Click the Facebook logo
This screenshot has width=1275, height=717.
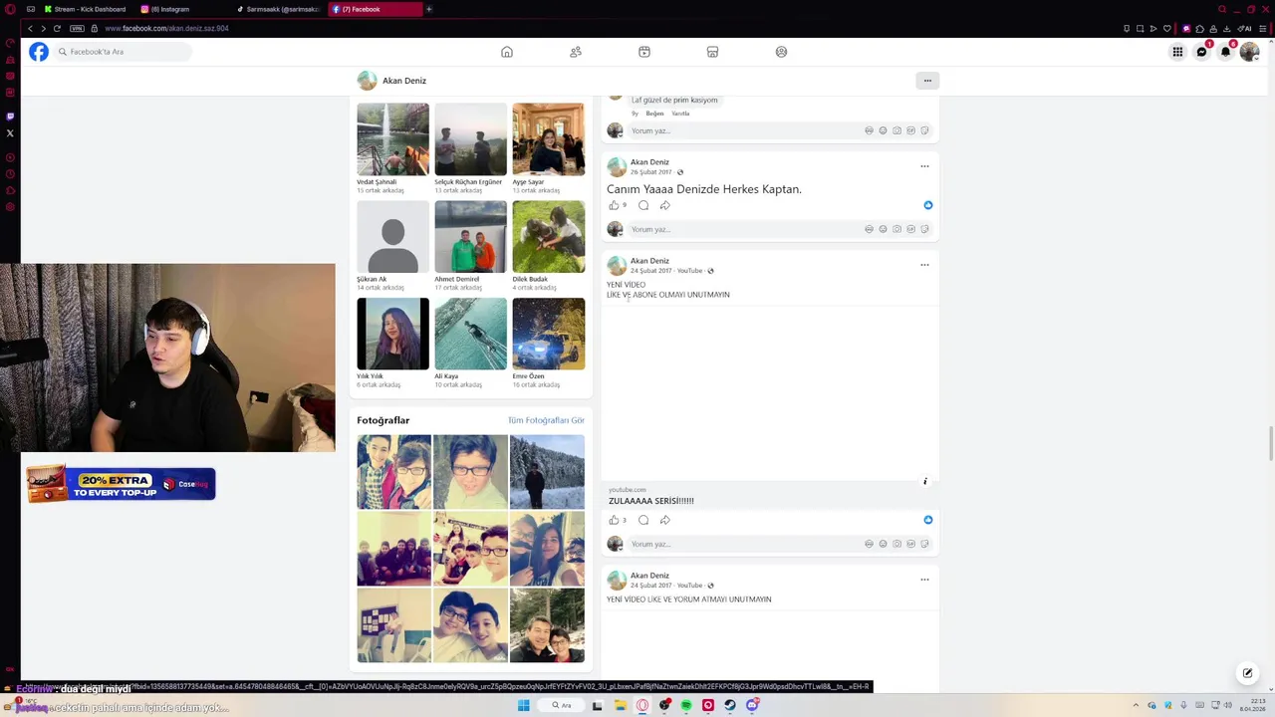pos(39,52)
